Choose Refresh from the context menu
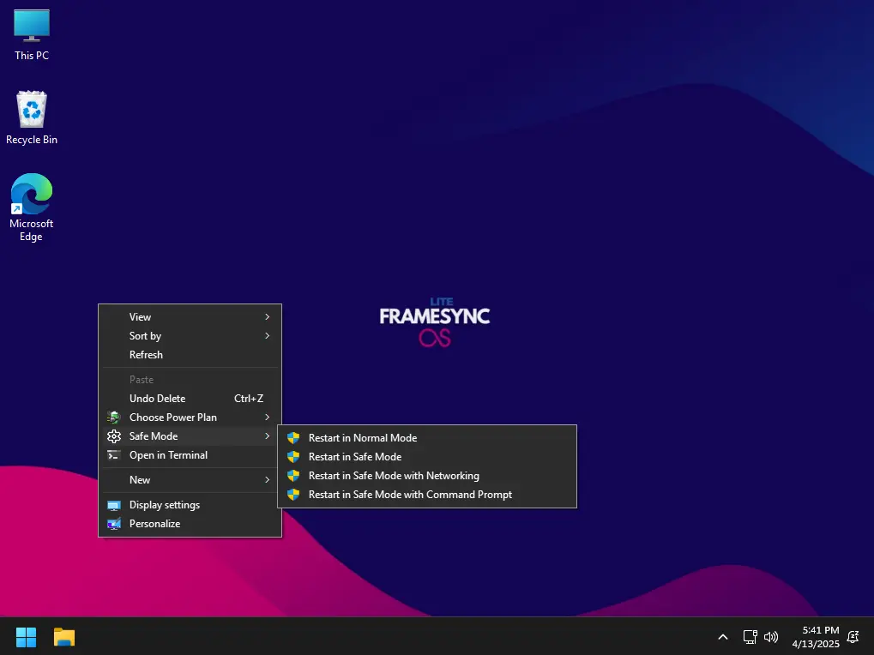874x655 pixels. [190, 355]
